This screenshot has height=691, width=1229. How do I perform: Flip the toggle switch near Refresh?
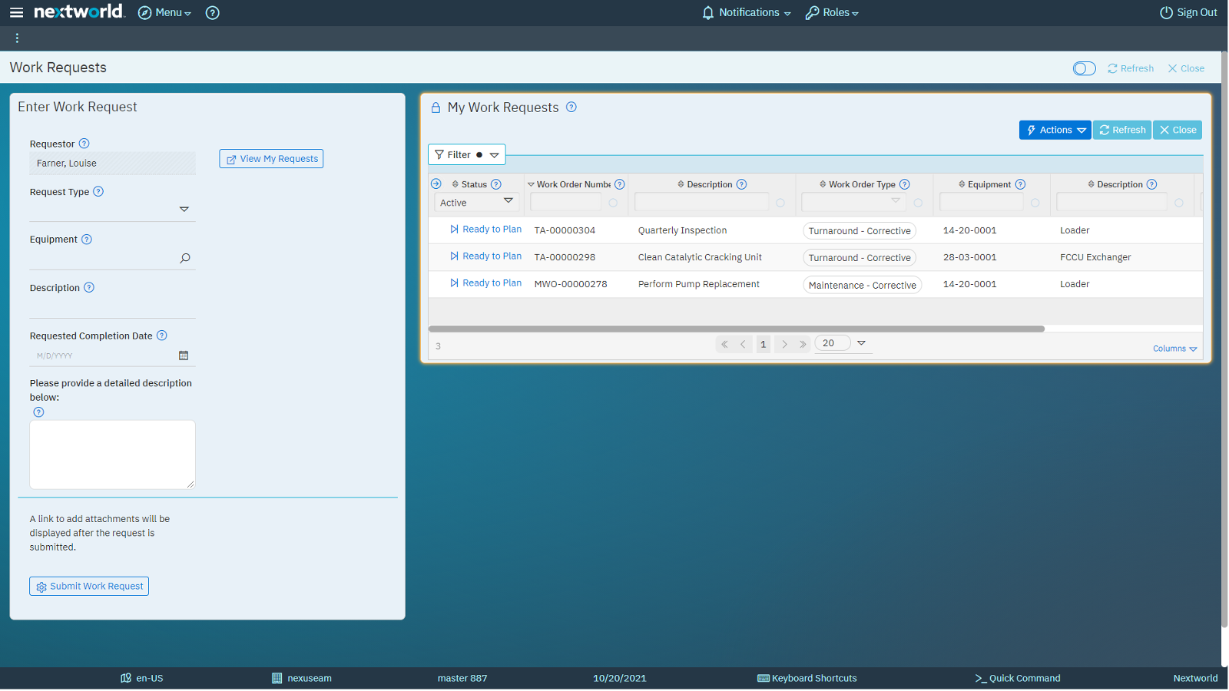point(1084,68)
